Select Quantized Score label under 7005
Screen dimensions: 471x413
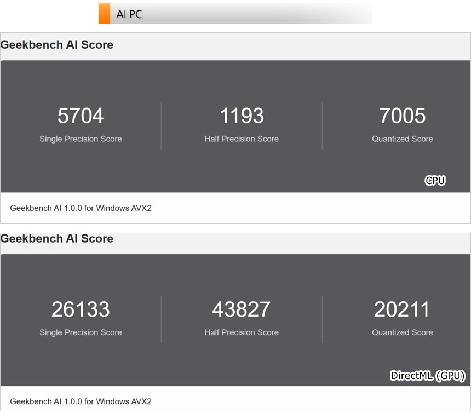point(402,139)
